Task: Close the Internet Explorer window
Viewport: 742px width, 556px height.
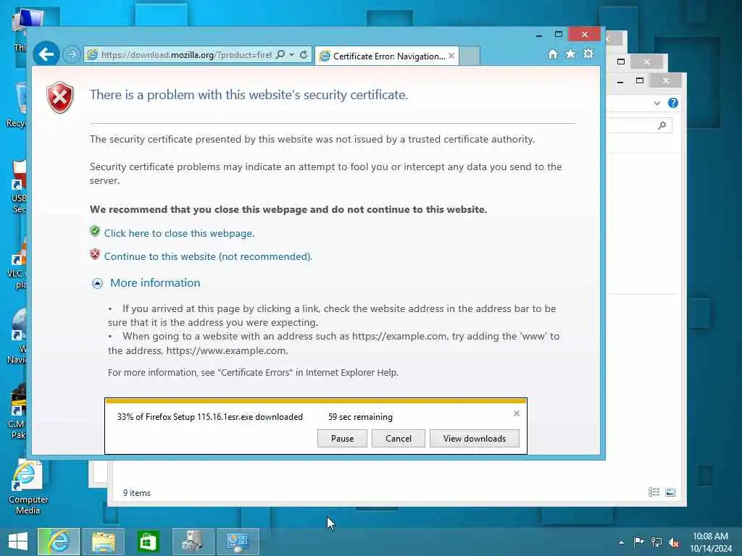Action: [x=585, y=35]
